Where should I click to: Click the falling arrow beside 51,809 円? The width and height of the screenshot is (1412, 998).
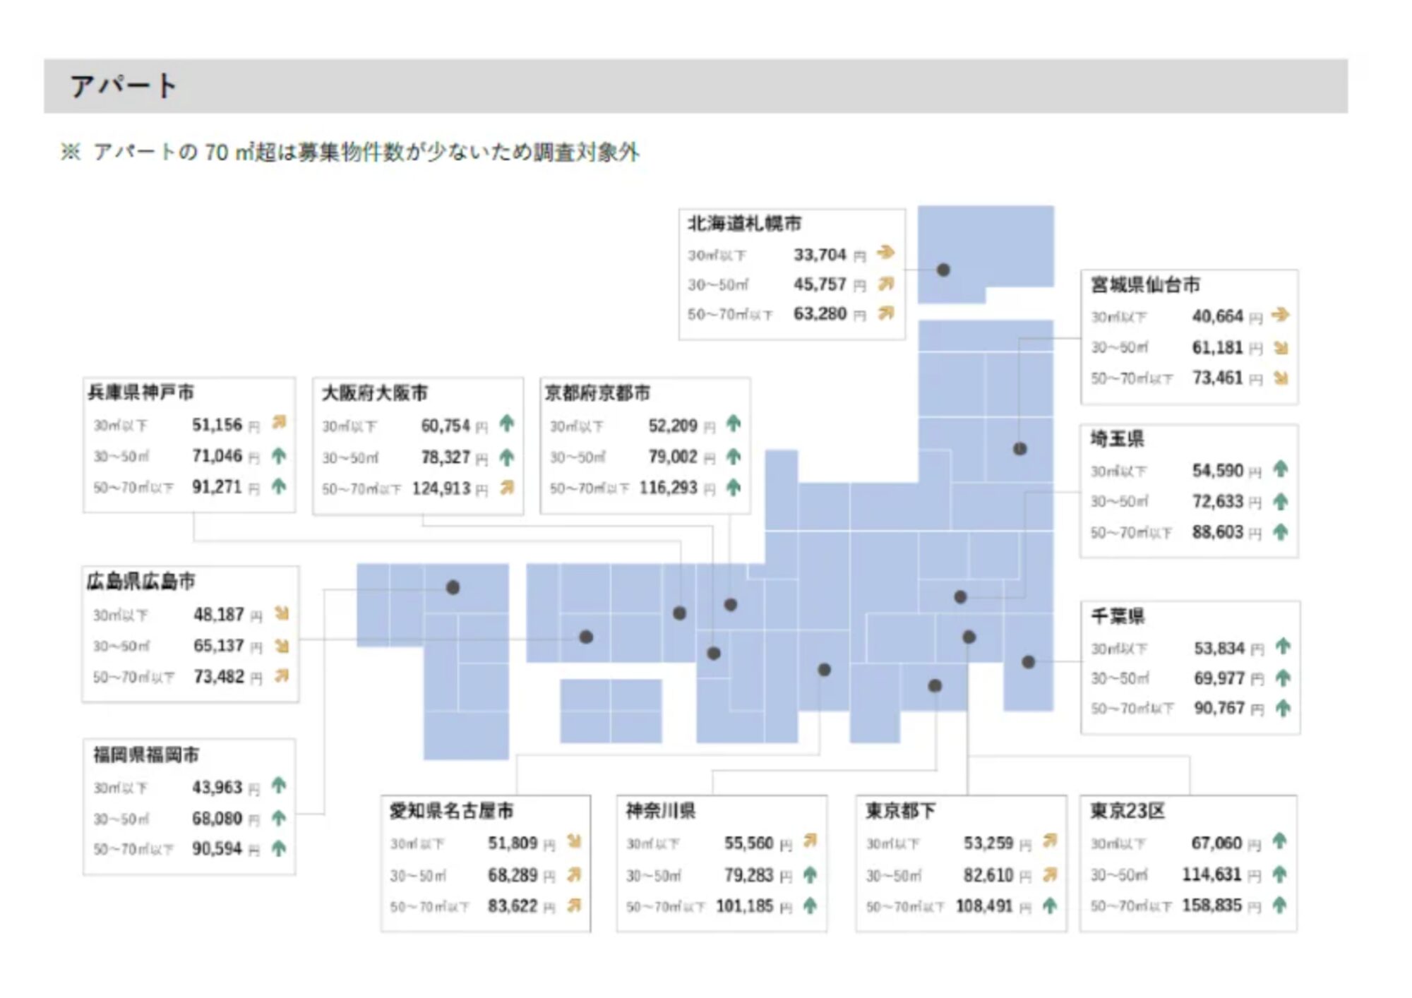click(x=573, y=841)
